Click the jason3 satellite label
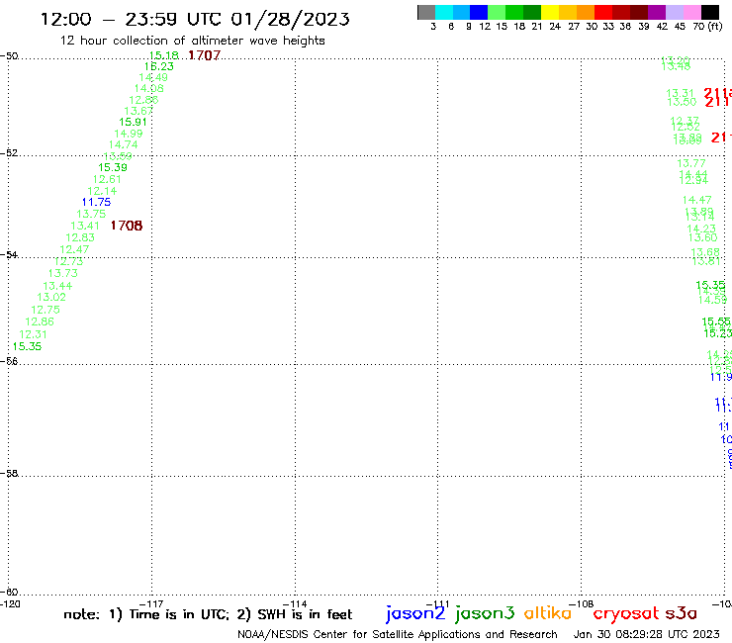The width and height of the screenshot is (732, 643). click(x=485, y=613)
